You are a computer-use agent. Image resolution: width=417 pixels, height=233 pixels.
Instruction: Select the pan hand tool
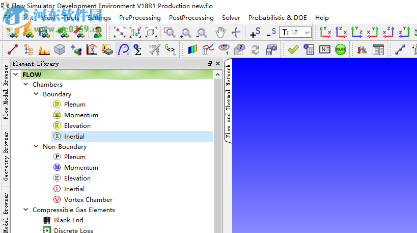click(x=220, y=33)
